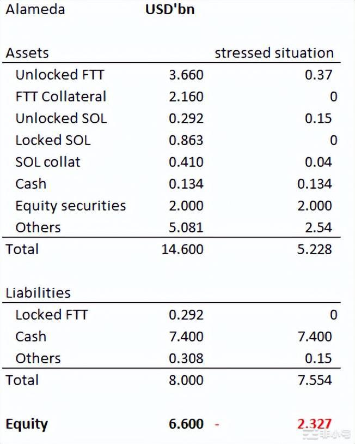Select the 7.554 stressed liabilities total
355x444 pixels.
[314, 380]
